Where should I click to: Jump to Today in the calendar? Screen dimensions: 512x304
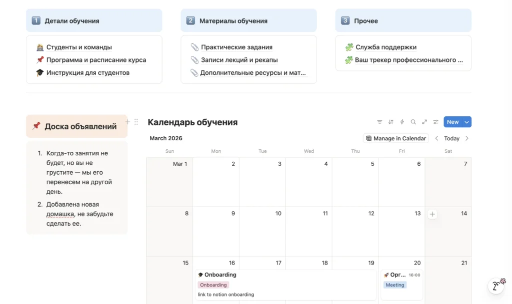[451, 138]
